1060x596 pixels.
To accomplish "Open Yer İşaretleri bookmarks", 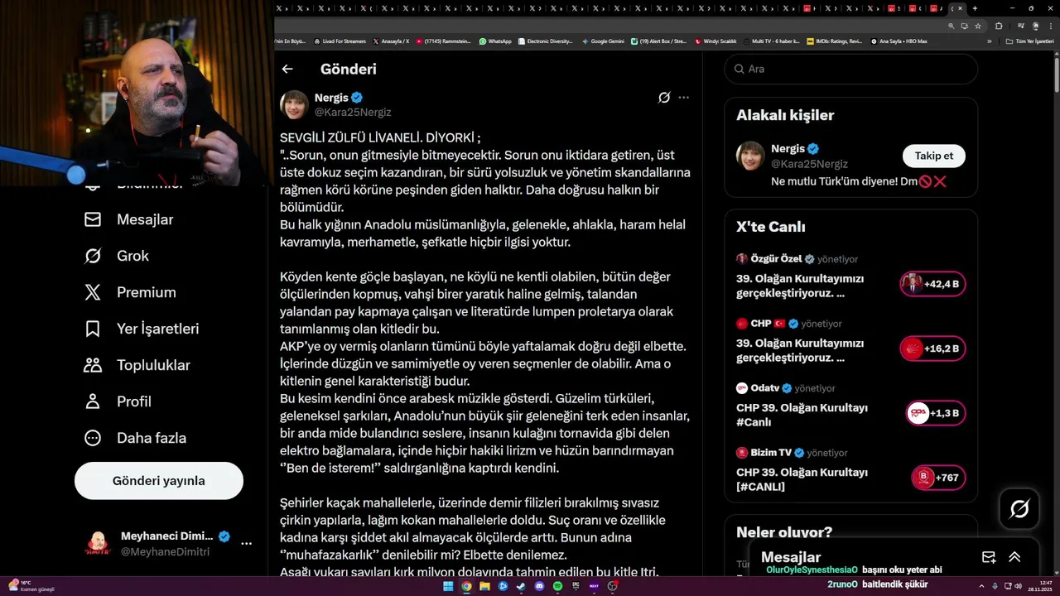I will [x=142, y=329].
